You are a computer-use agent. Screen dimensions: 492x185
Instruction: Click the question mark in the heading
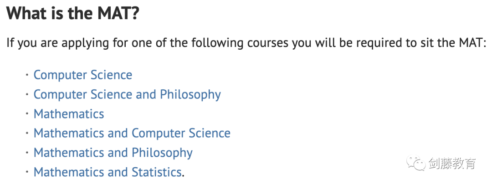pos(134,14)
